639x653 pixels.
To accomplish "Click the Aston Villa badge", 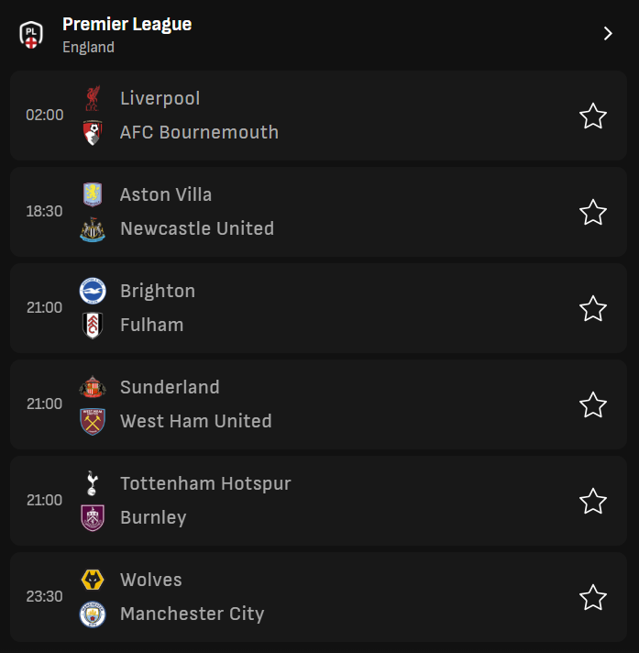I will point(93,194).
